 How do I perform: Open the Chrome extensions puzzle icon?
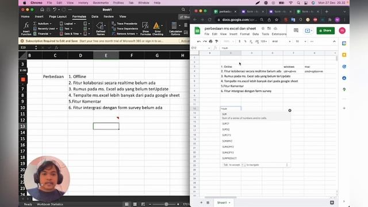(329, 20)
